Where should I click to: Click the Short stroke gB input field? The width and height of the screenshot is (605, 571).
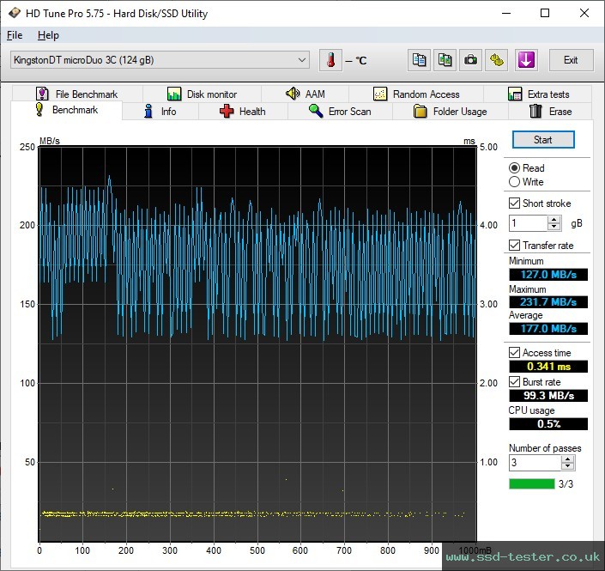click(528, 223)
